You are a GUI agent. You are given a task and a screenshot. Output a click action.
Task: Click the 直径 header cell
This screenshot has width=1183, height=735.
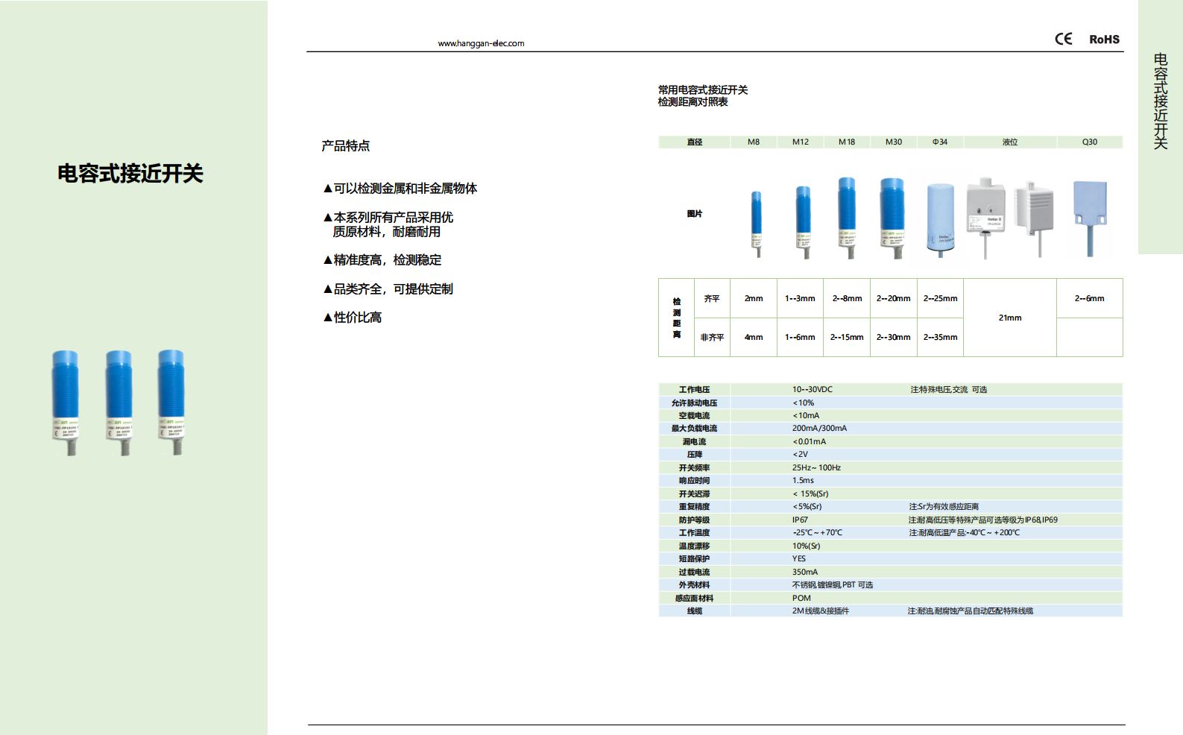694,142
